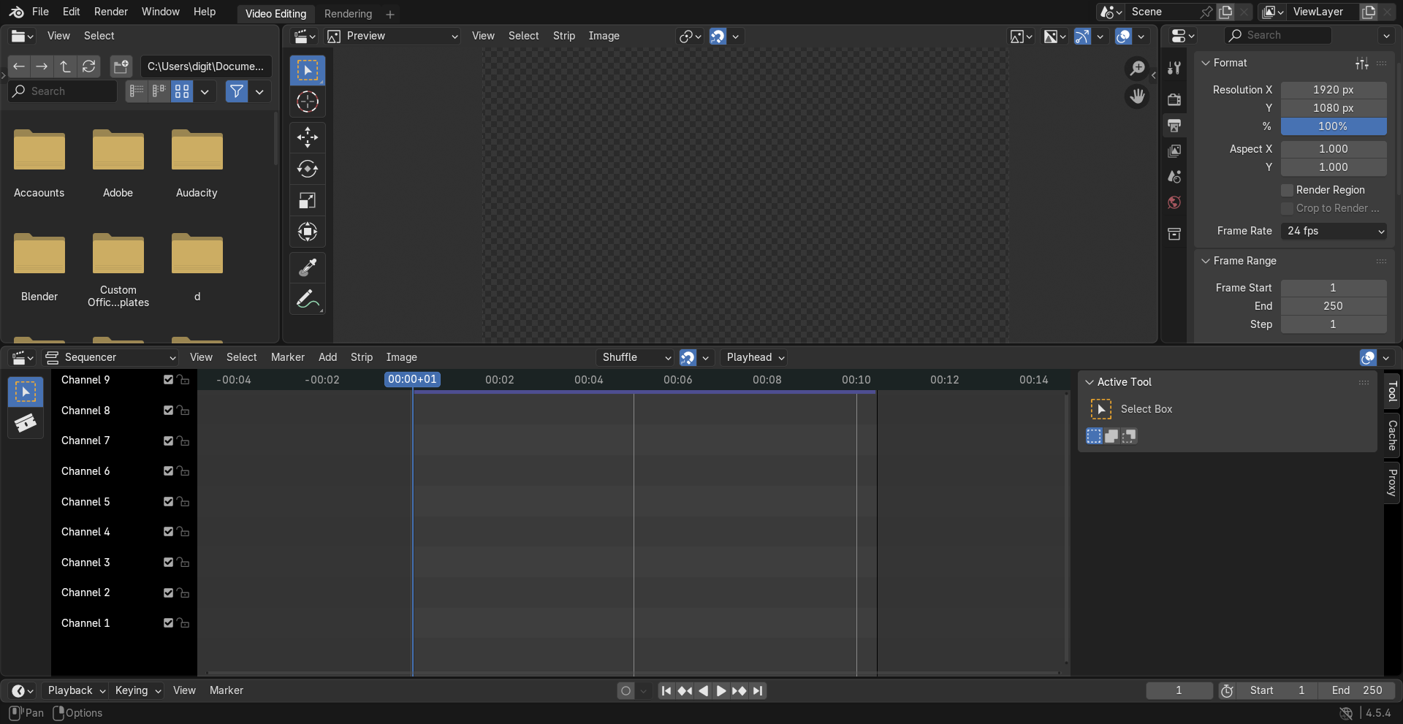Screen dimensions: 1403x724
Task: Click the resolution percentage slider
Action: (x=1334, y=126)
